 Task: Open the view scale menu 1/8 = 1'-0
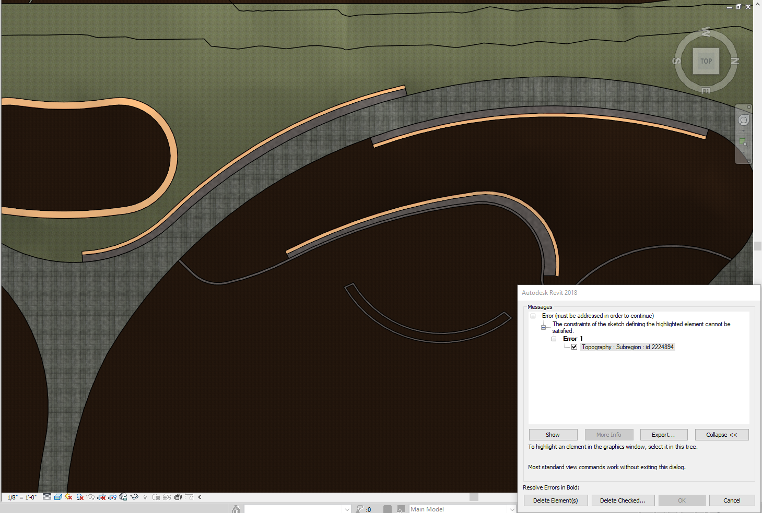point(21,497)
